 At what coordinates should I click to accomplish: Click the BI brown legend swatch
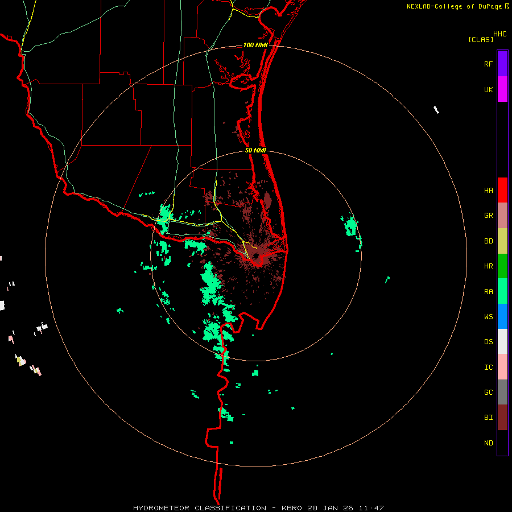(502, 418)
